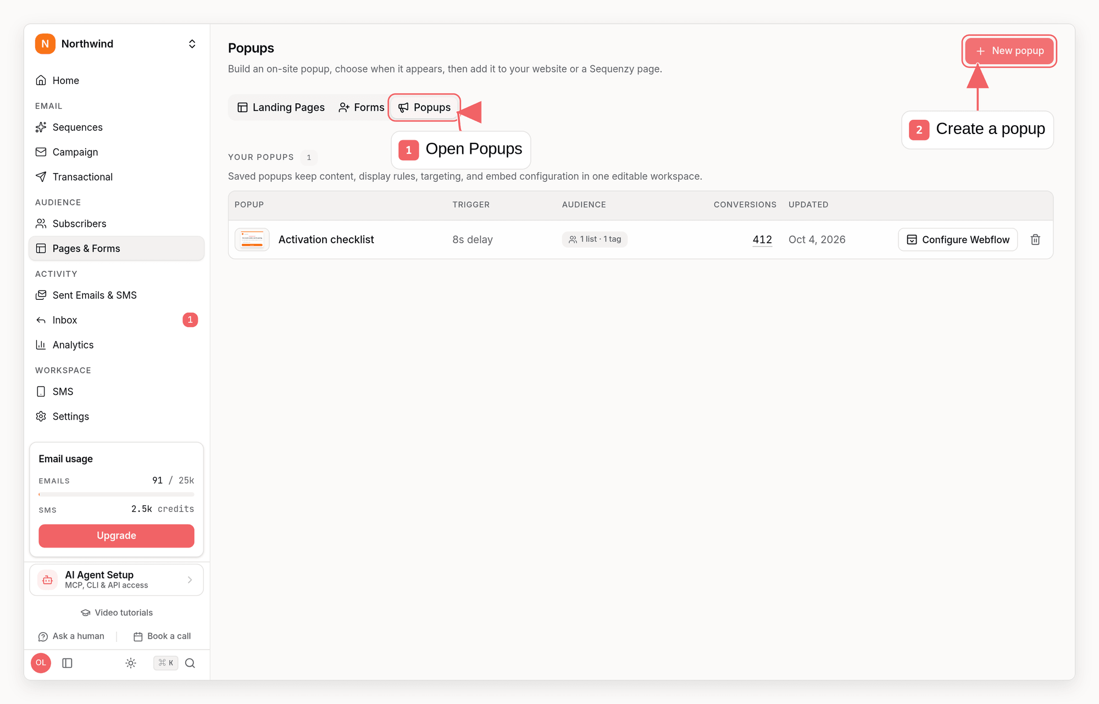Click the AI Agent robot icon

pyautogui.click(x=48, y=580)
